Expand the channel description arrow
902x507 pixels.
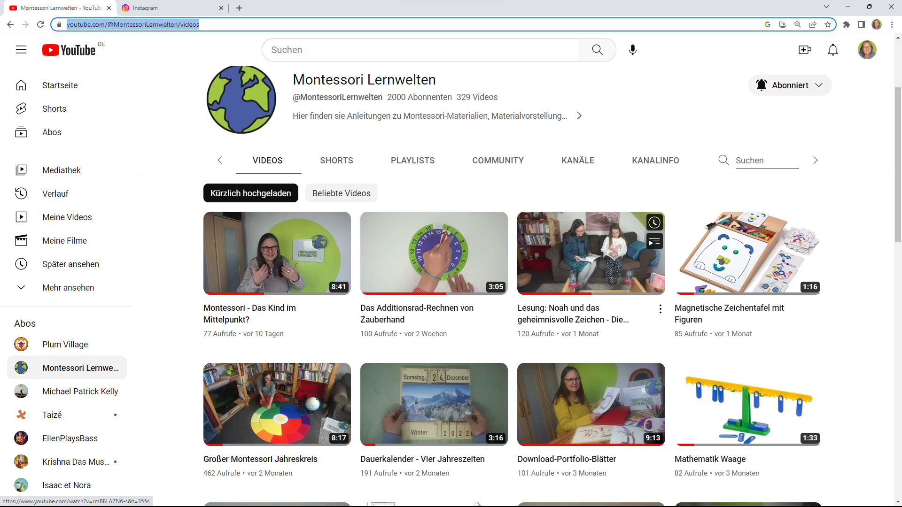pyautogui.click(x=579, y=115)
